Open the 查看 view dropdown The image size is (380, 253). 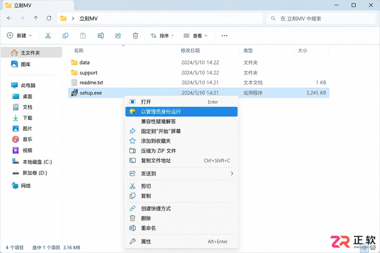(196, 36)
